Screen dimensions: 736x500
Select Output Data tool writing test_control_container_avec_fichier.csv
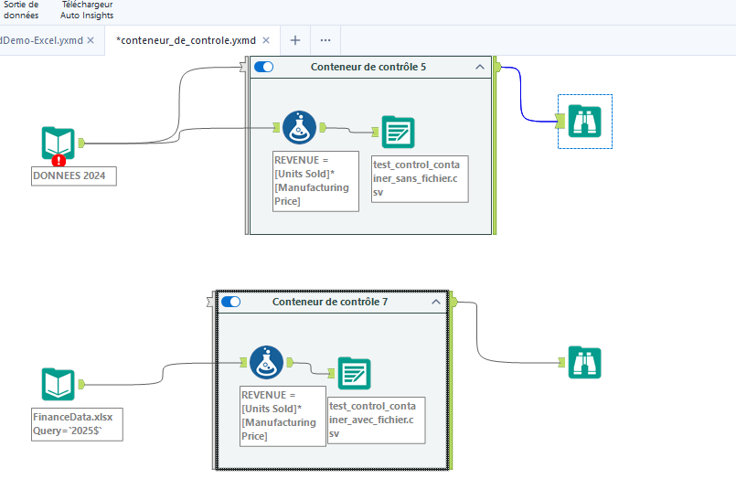(x=354, y=373)
